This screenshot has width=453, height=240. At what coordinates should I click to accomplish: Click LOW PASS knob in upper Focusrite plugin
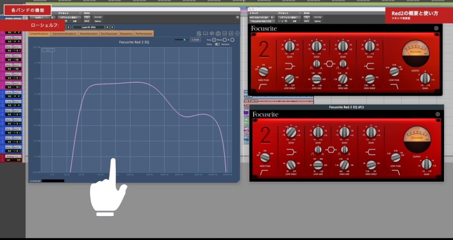click(x=394, y=72)
